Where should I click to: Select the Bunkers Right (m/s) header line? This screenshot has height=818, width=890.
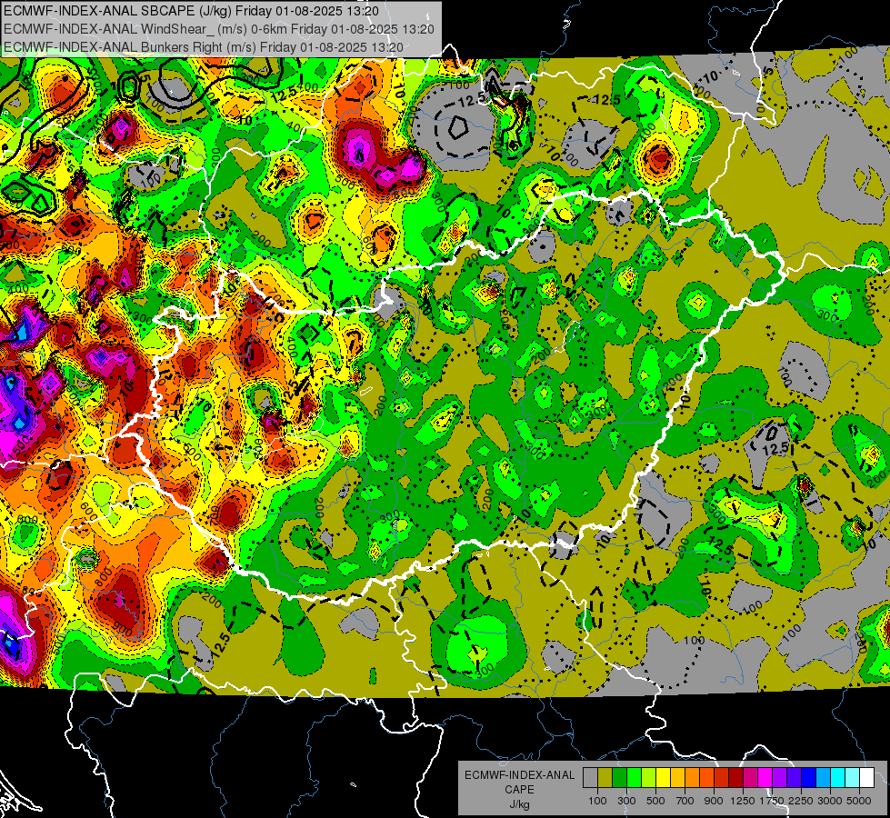204,47
